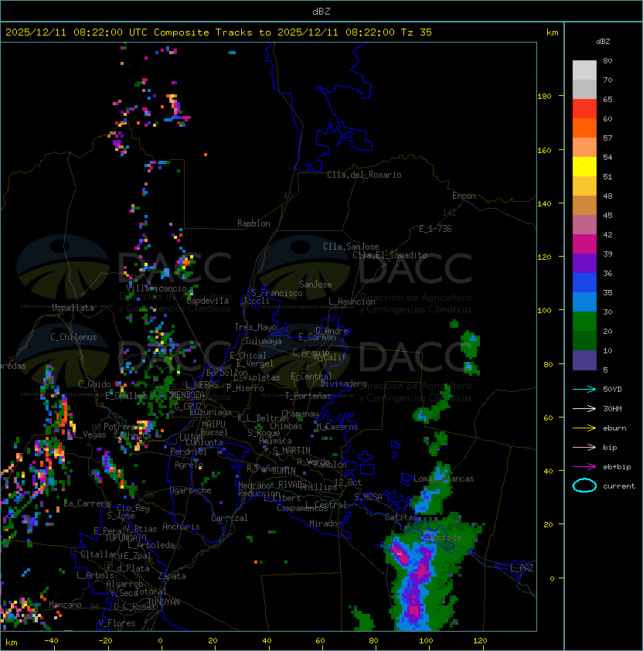This screenshot has height=651, width=643.
Task: Click the 'L_Asuncion' map label
Action: pos(352,302)
